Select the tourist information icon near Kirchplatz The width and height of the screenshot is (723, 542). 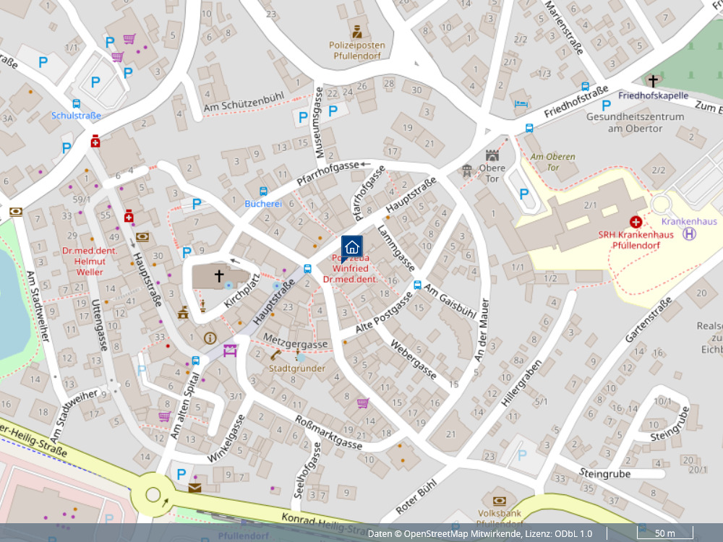[x=210, y=337]
